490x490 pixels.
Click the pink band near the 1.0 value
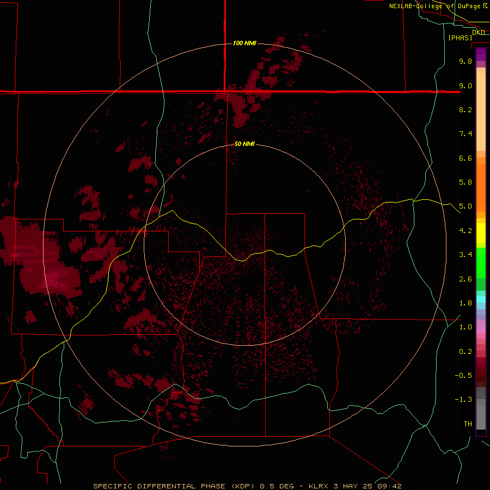click(x=481, y=330)
